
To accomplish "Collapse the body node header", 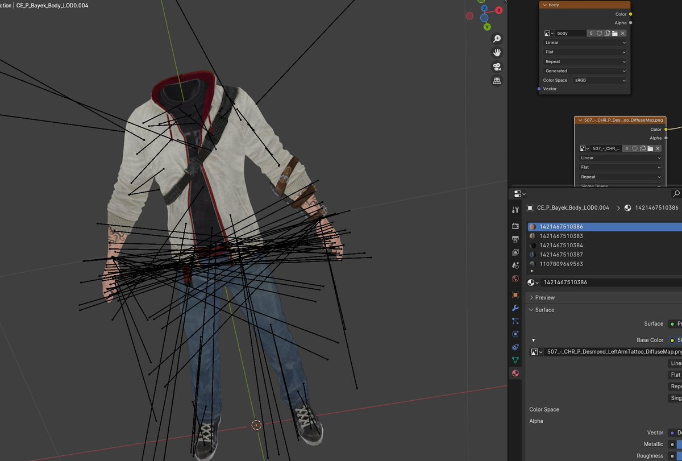I will [x=545, y=5].
